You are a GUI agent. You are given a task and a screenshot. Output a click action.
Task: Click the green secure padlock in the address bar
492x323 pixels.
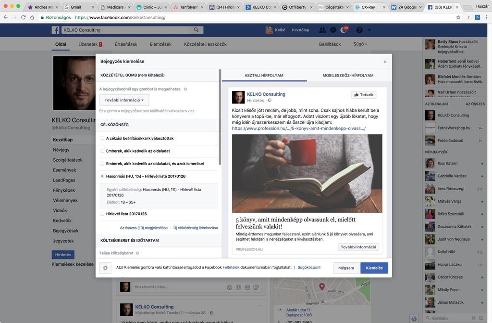[x=42, y=18]
